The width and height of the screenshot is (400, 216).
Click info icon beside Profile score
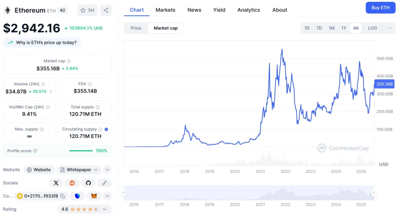(x=35, y=151)
